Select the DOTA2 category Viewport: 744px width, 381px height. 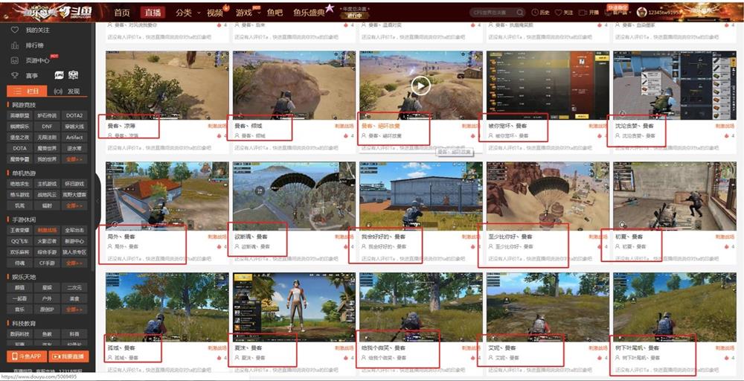point(74,115)
